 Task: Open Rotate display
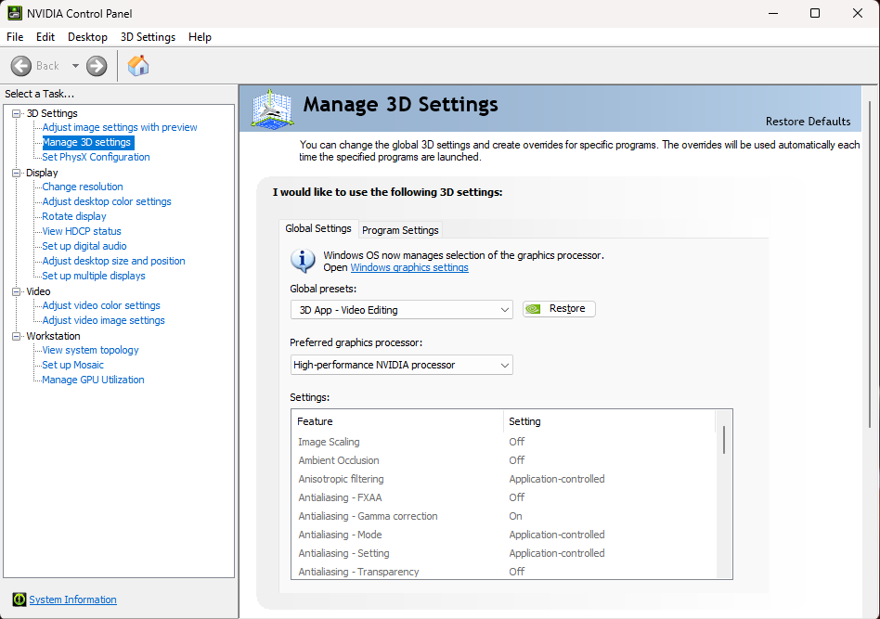pos(74,216)
